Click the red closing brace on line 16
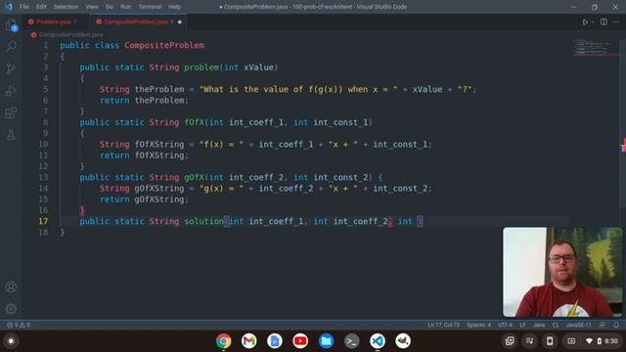Image resolution: width=626 pixels, height=352 pixels. point(82,210)
